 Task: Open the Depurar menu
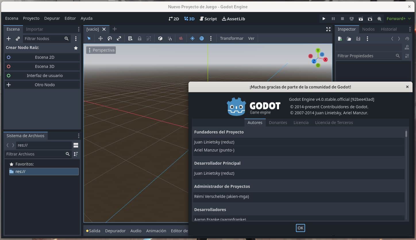pos(52,18)
